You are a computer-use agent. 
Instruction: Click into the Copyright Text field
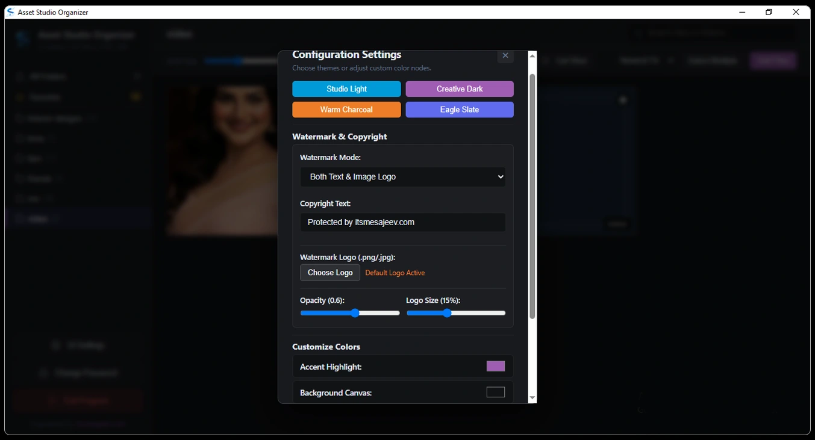click(403, 222)
